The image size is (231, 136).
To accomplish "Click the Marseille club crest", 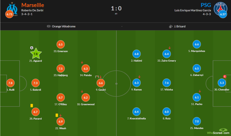I will point(12,7).
